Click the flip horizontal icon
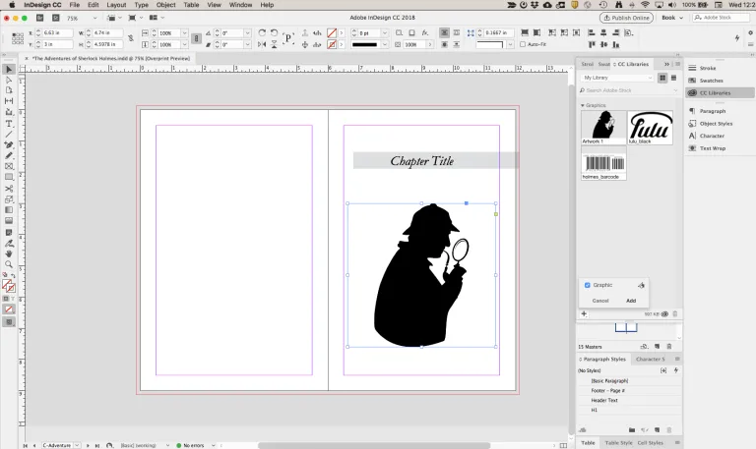Viewport: 756px width, 449px height. coord(262,44)
